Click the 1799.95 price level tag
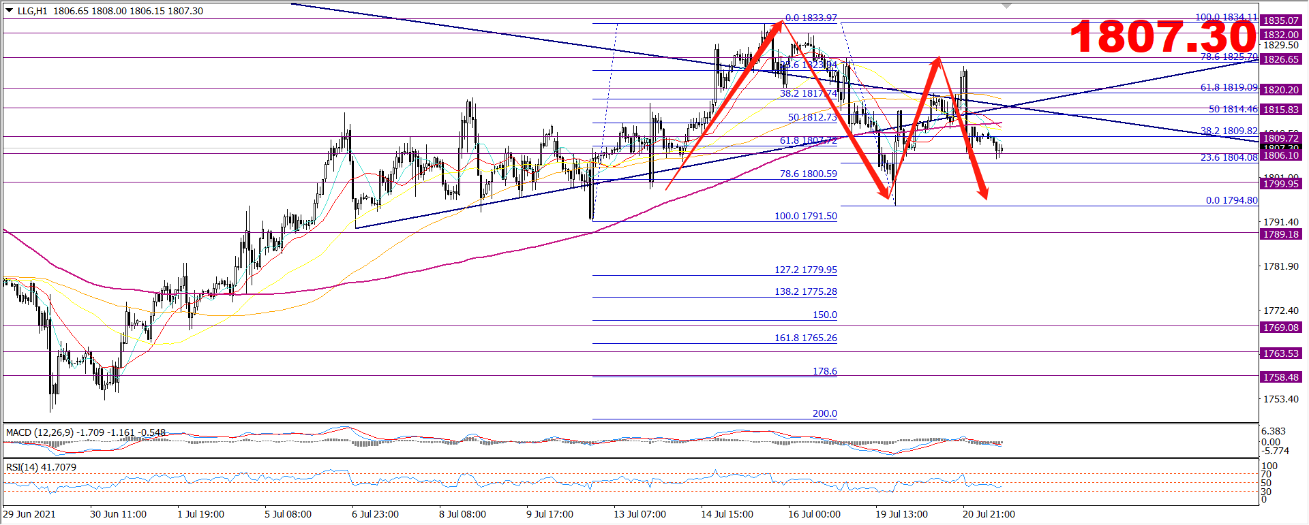This screenshot has height=525, width=1309. (1281, 184)
